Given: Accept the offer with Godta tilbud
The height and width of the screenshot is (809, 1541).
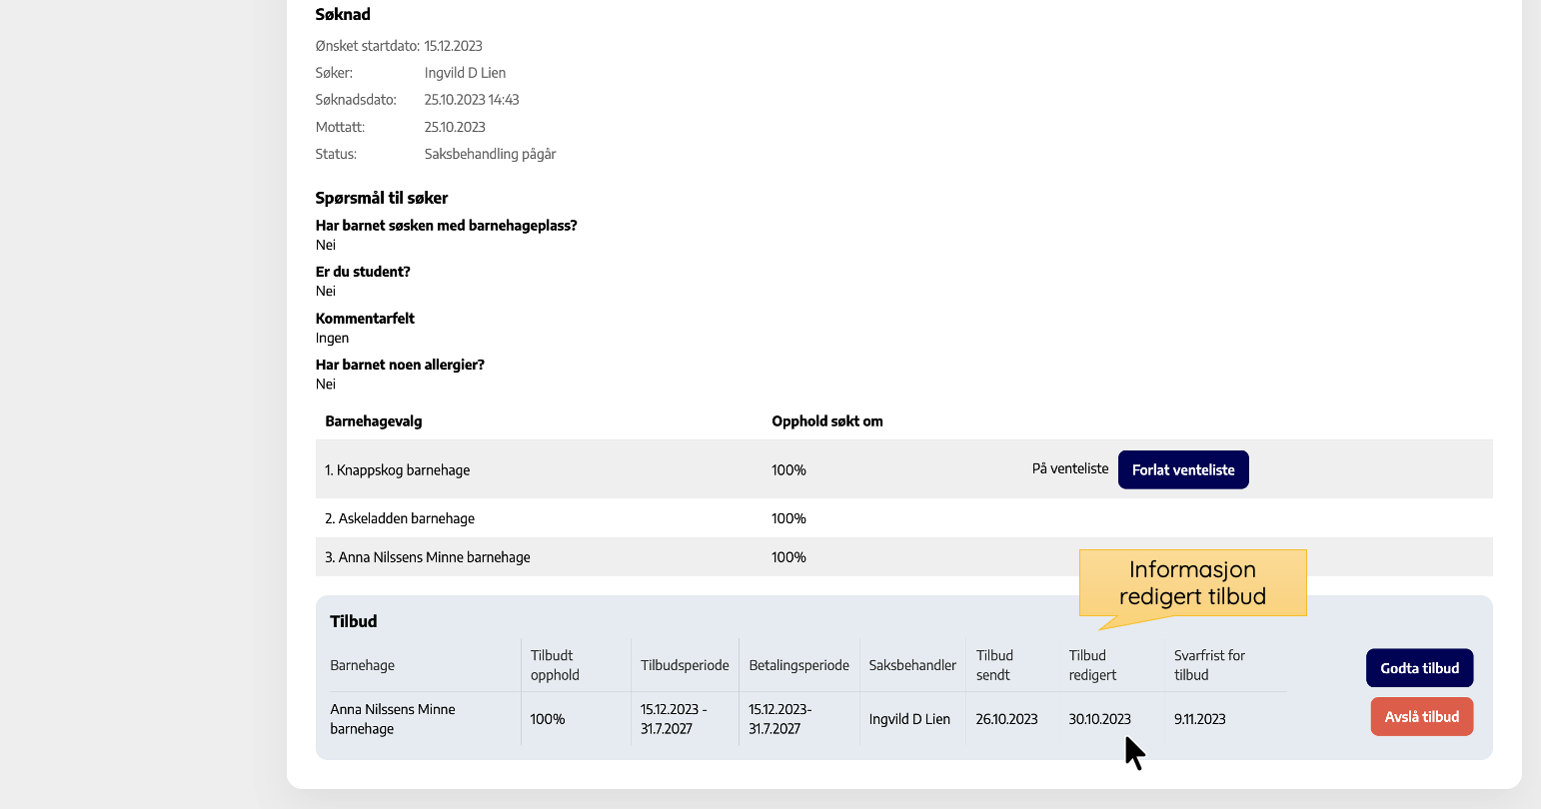Looking at the screenshot, I should click(x=1420, y=668).
